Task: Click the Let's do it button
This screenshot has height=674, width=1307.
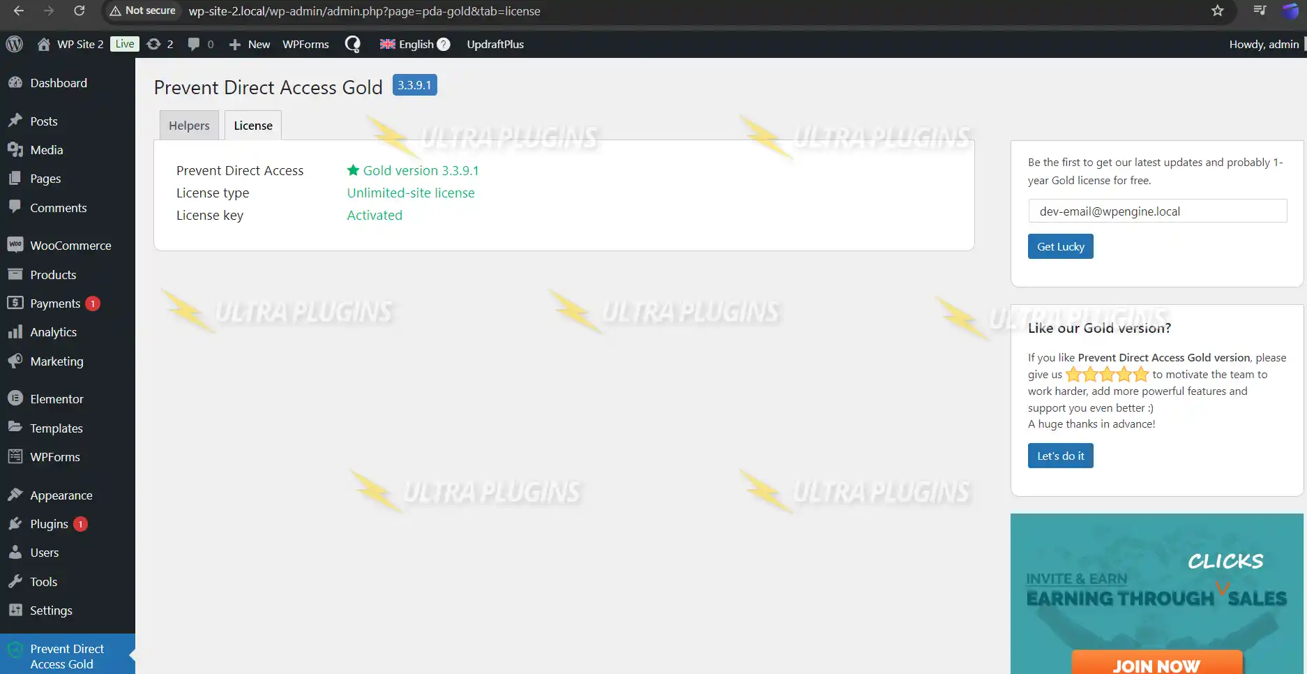Action: (1060, 456)
